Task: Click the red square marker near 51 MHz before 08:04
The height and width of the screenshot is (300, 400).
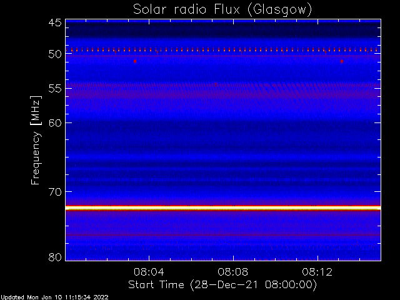Action: (135, 61)
